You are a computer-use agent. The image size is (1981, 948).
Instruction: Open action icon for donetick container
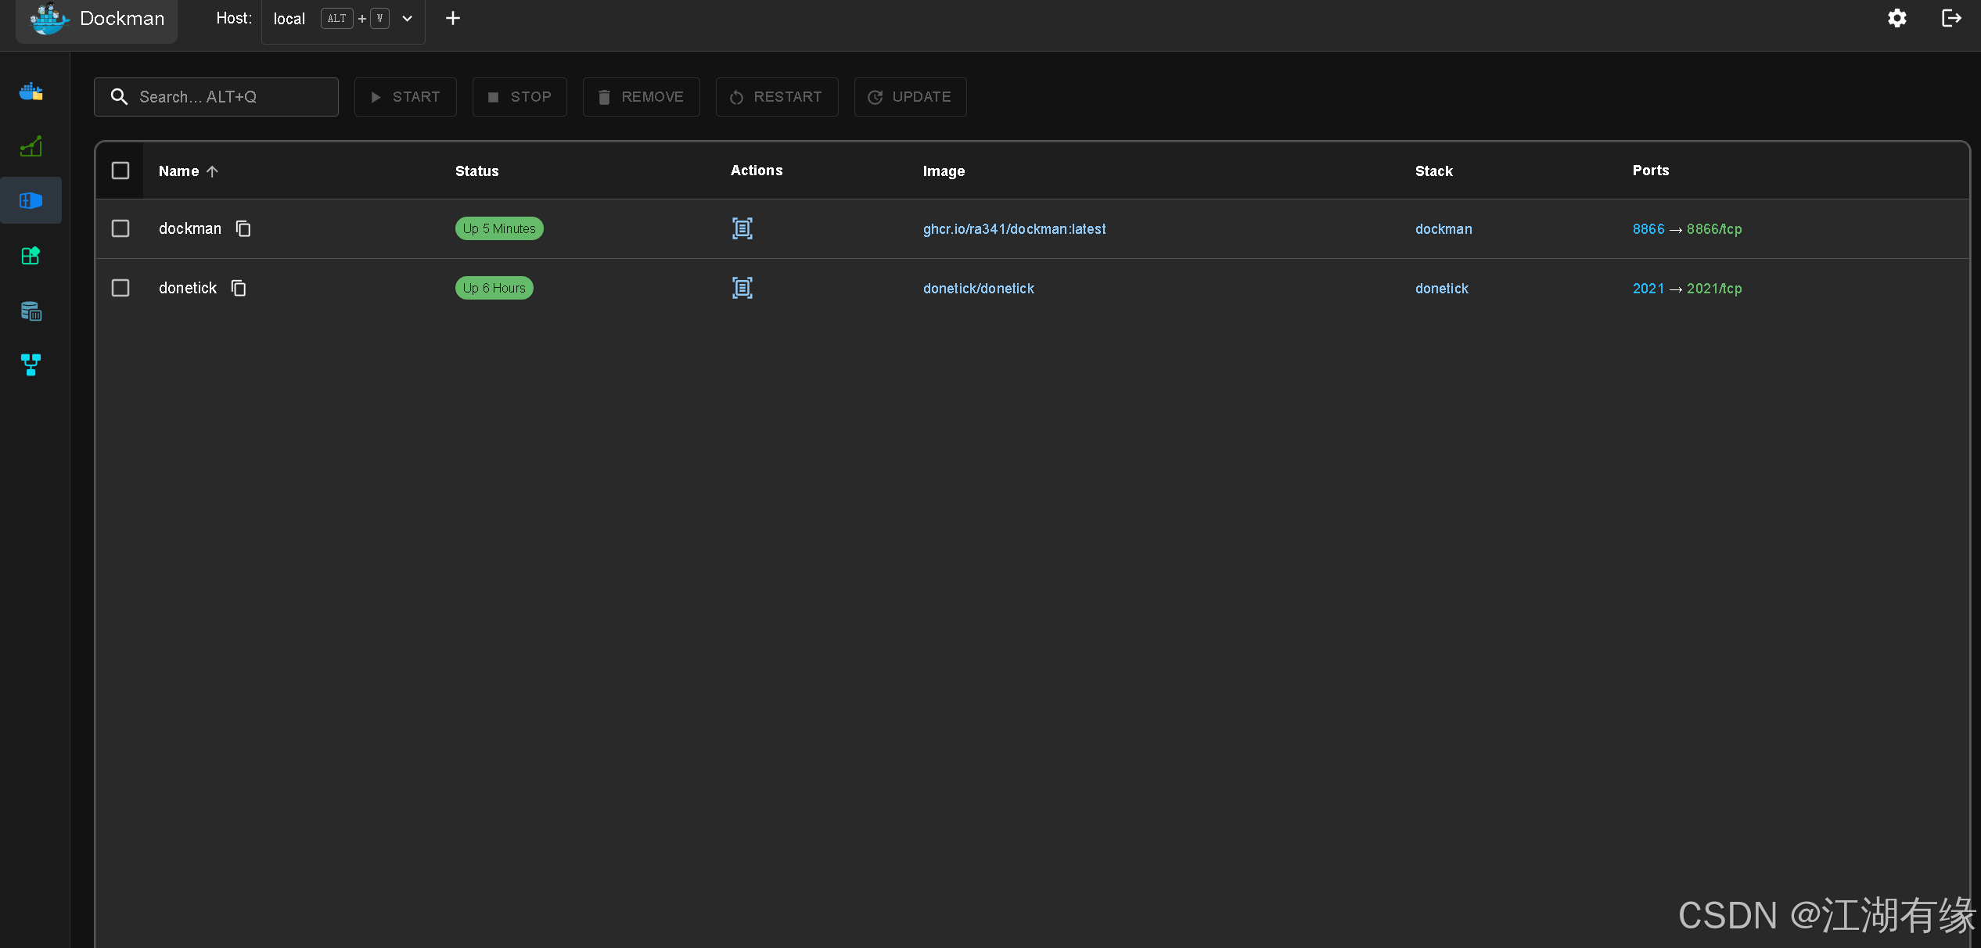[x=742, y=288]
